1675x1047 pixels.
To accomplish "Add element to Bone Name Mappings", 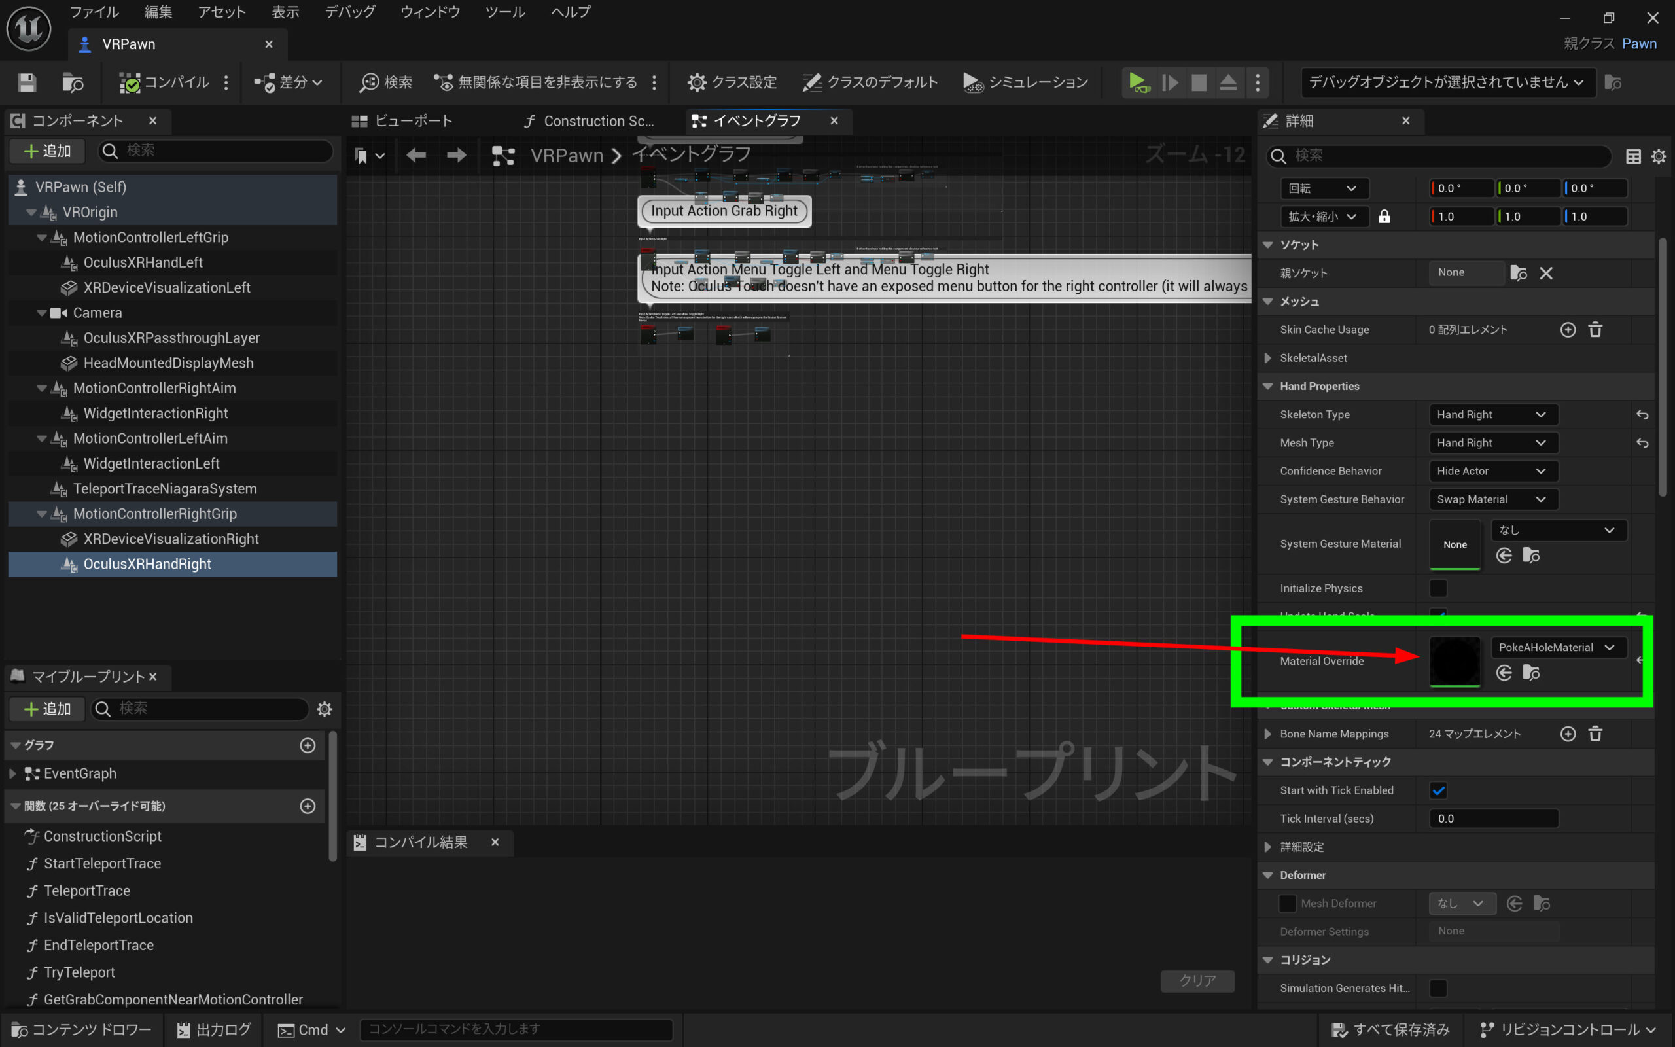I will click(1568, 734).
